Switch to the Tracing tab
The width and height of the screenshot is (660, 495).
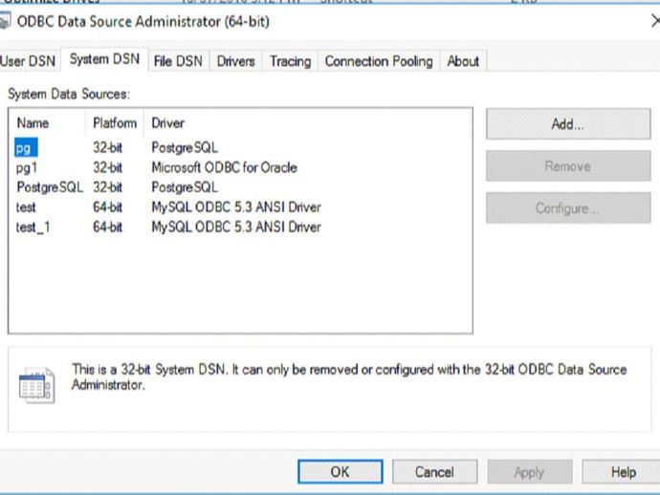click(291, 61)
